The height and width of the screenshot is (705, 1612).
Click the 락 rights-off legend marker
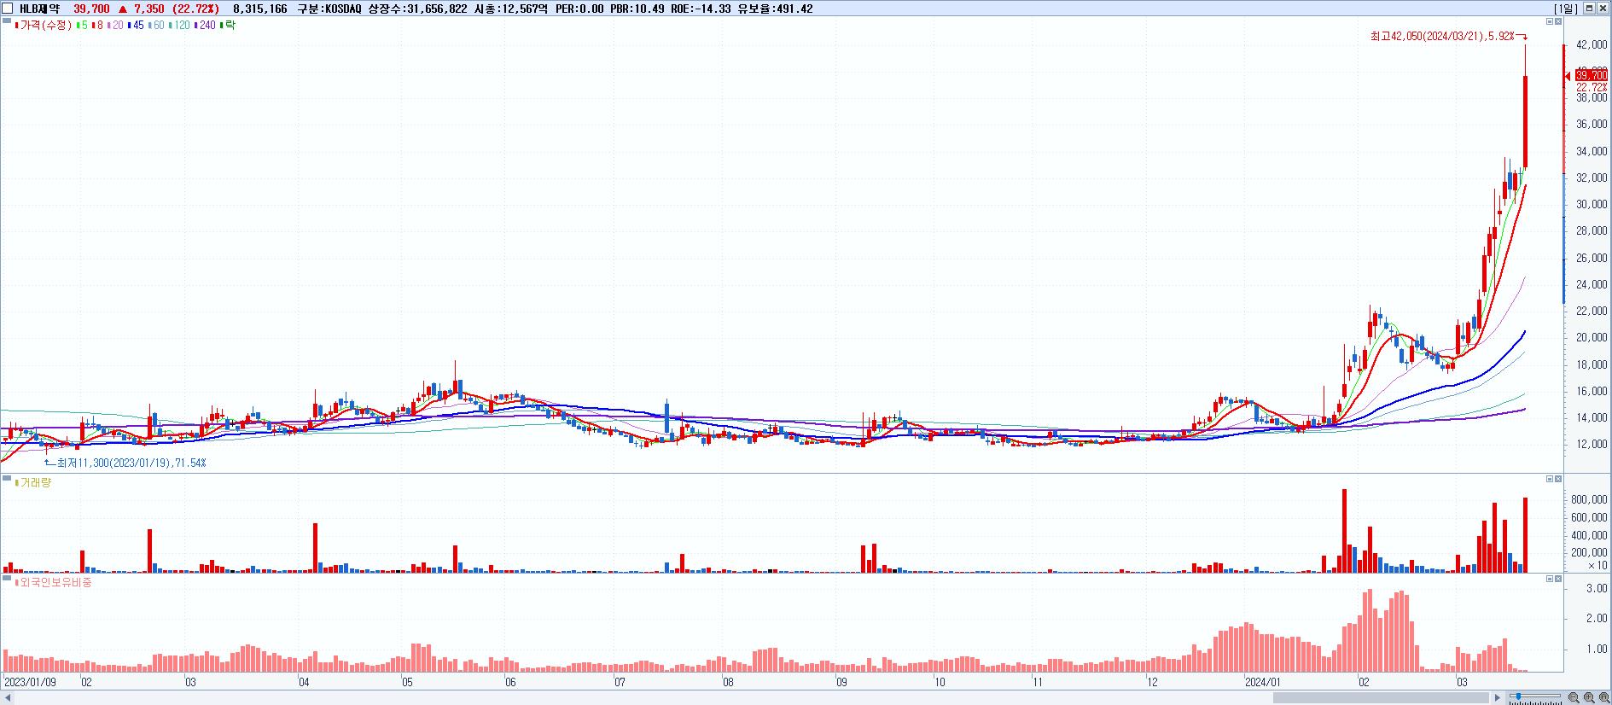pos(228,26)
